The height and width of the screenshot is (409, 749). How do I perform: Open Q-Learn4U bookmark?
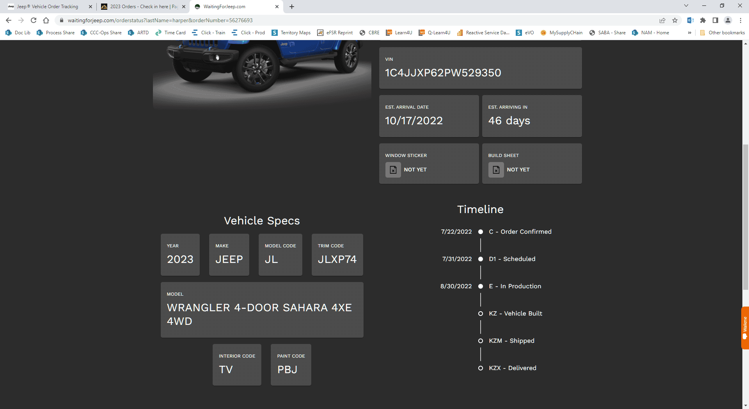point(435,33)
